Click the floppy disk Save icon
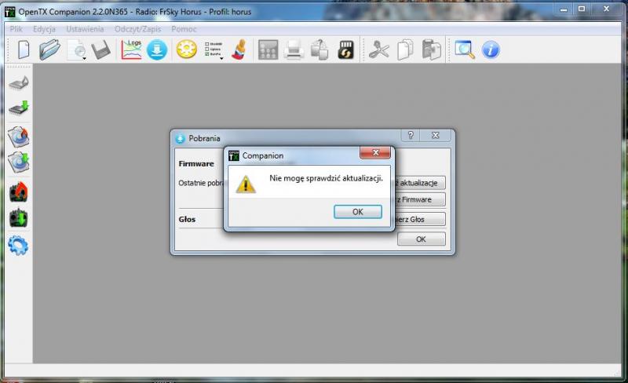The image size is (628, 383). 100,50
